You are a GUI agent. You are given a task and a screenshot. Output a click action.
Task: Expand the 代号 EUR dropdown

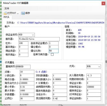99,66
